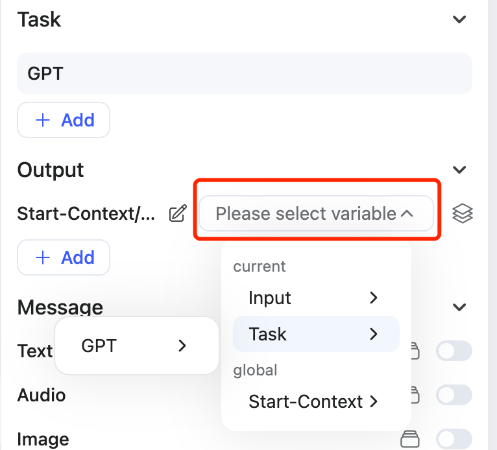This screenshot has width=497, height=450.
Task: Click the arrow next to Input in the menu
Action: pyautogui.click(x=373, y=298)
